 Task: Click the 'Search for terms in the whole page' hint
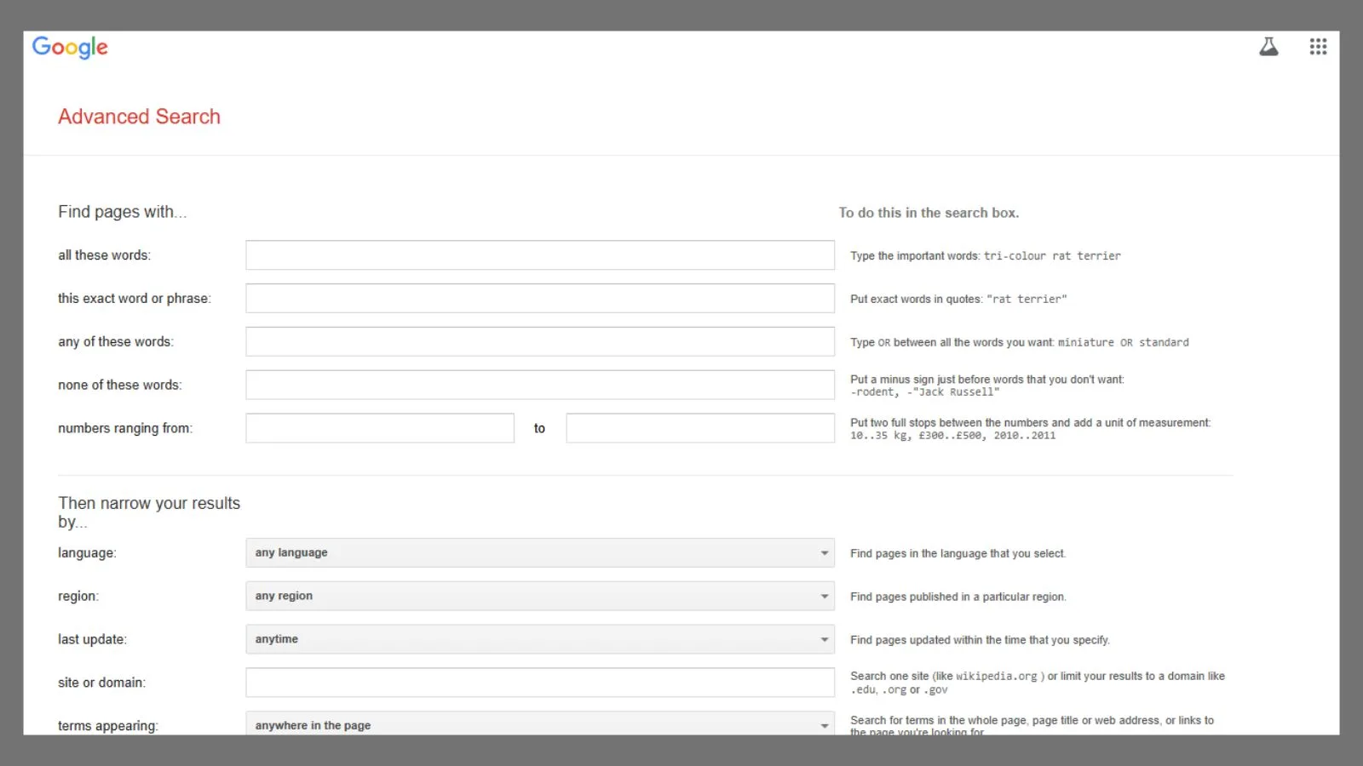click(x=1032, y=725)
